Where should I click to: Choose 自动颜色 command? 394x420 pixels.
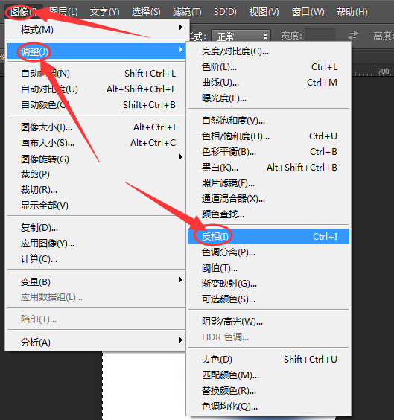[x=96, y=104]
